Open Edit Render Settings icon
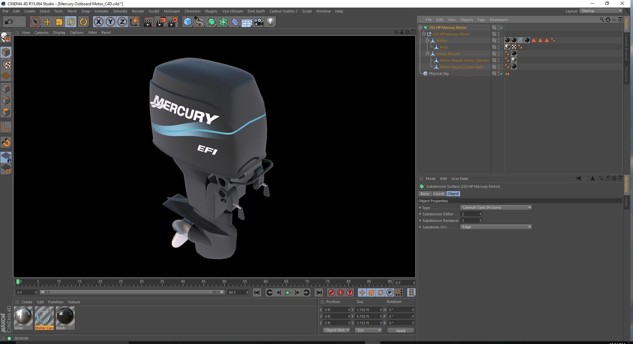The image size is (633, 344). (173, 22)
